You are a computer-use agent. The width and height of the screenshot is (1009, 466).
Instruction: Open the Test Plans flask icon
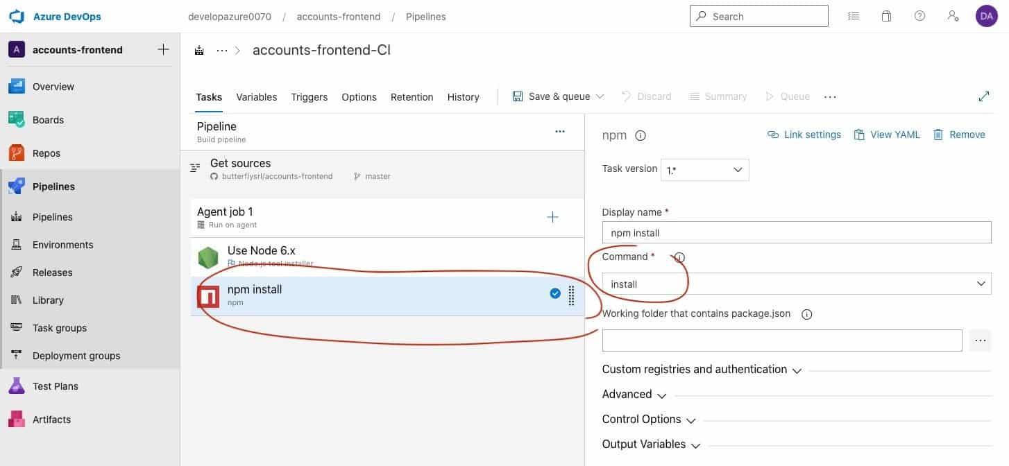click(17, 386)
